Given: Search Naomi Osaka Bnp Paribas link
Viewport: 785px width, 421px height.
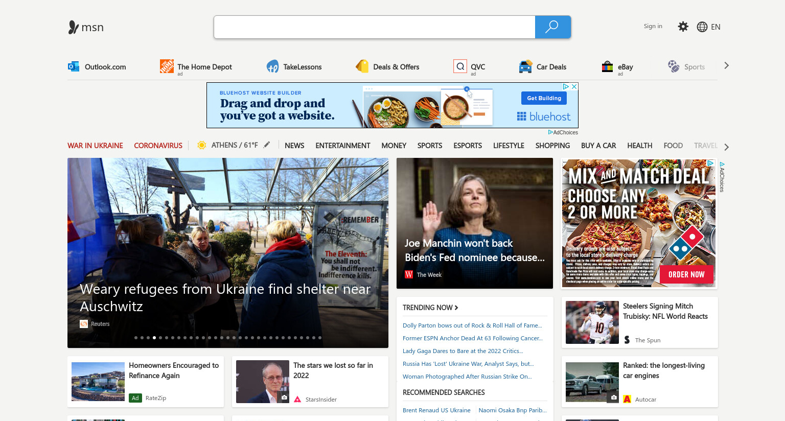Looking at the screenshot, I should click(x=513, y=410).
